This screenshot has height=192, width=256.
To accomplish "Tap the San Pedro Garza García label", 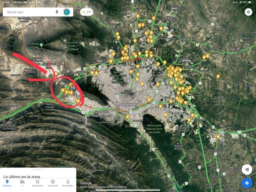I will coord(102,114).
